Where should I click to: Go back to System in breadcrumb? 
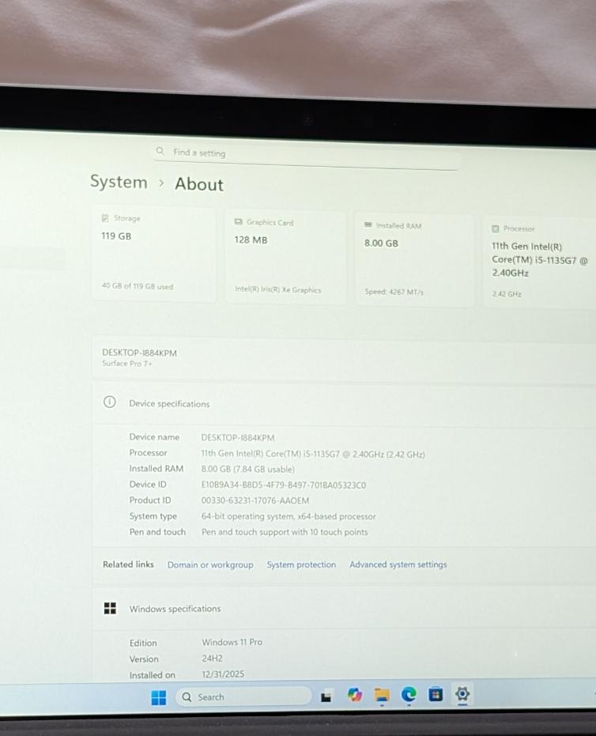119,182
